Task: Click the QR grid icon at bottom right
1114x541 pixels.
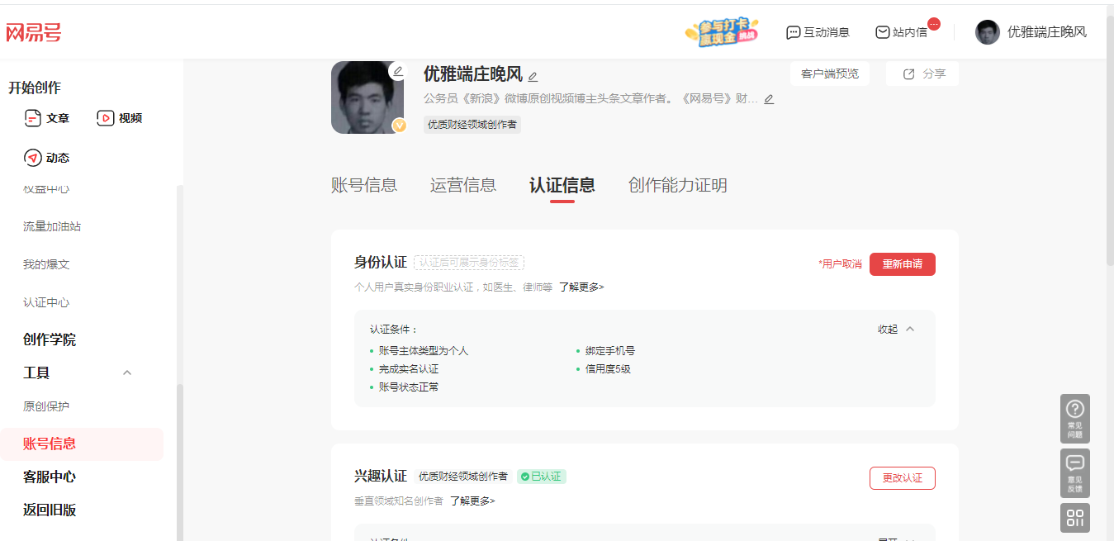Action: pyautogui.click(x=1075, y=518)
